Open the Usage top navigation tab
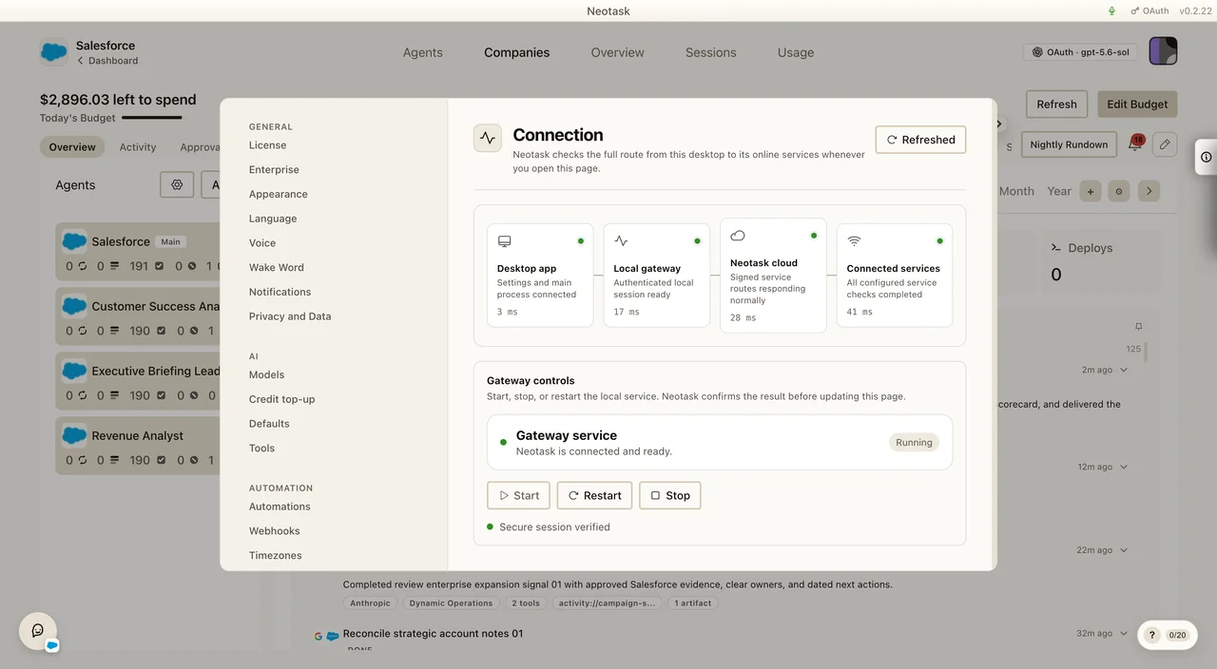Screen dimensions: 1217x669 coord(796,52)
